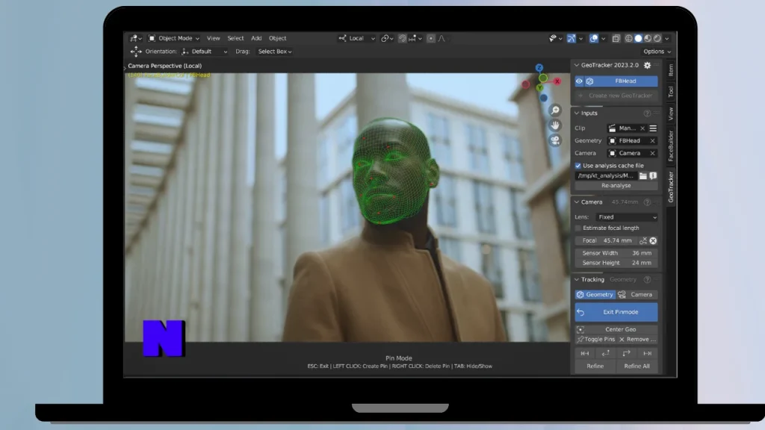Open the Local transform orientation dropdown
The image size is (765, 430).
click(356, 38)
